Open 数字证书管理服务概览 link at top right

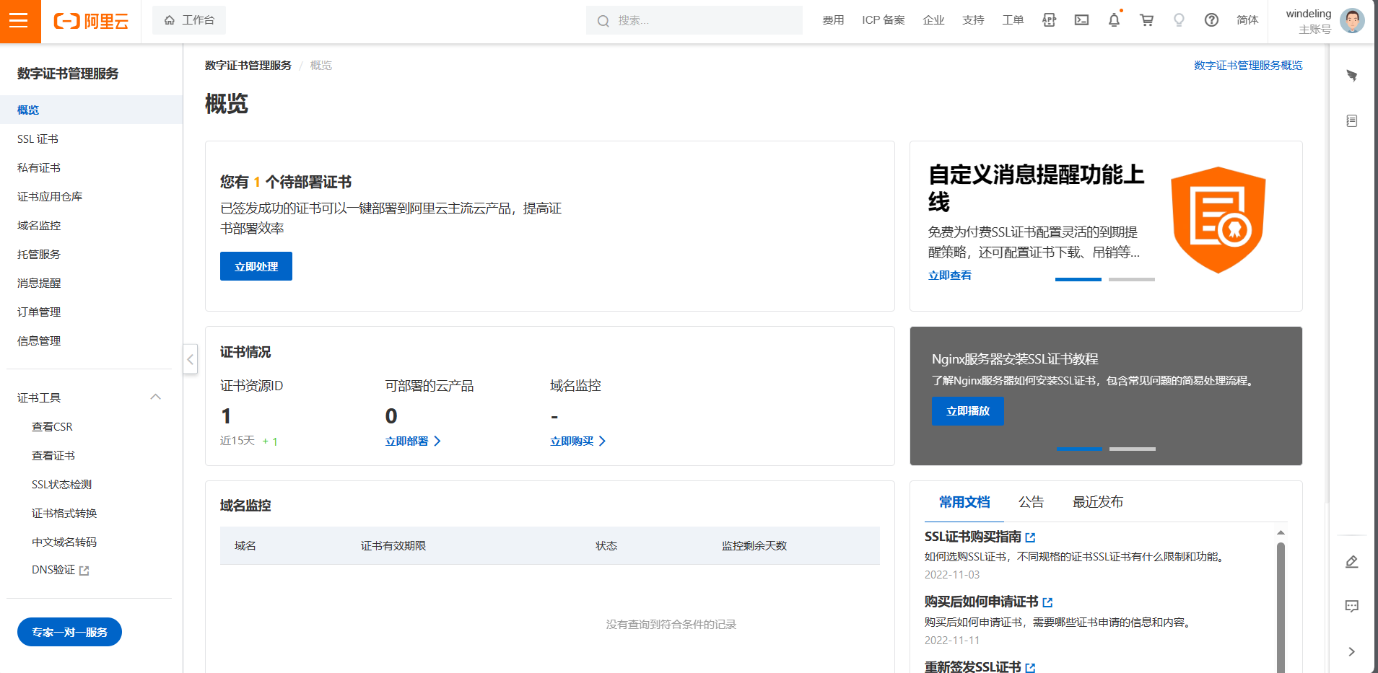[x=1248, y=66]
